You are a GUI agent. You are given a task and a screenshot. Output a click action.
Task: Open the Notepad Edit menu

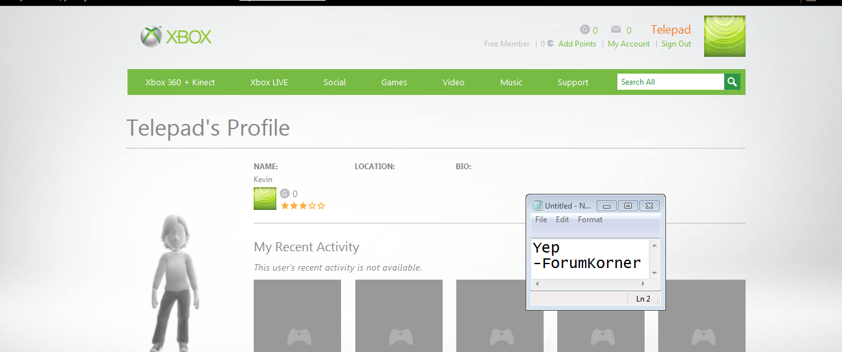[x=562, y=220]
